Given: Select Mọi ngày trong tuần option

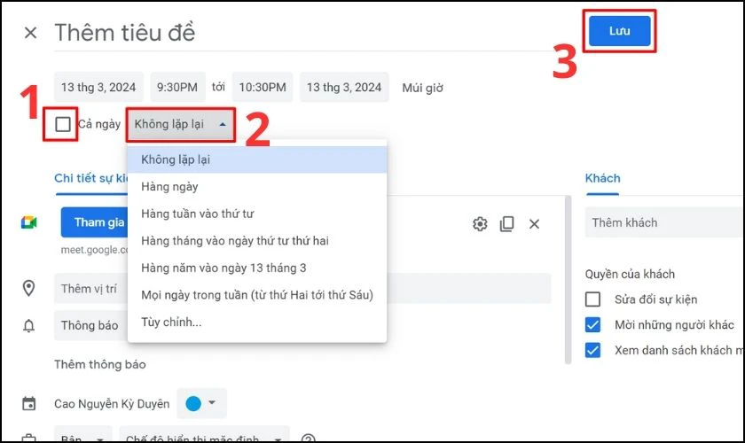Looking at the screenshot, I should 257,295.
